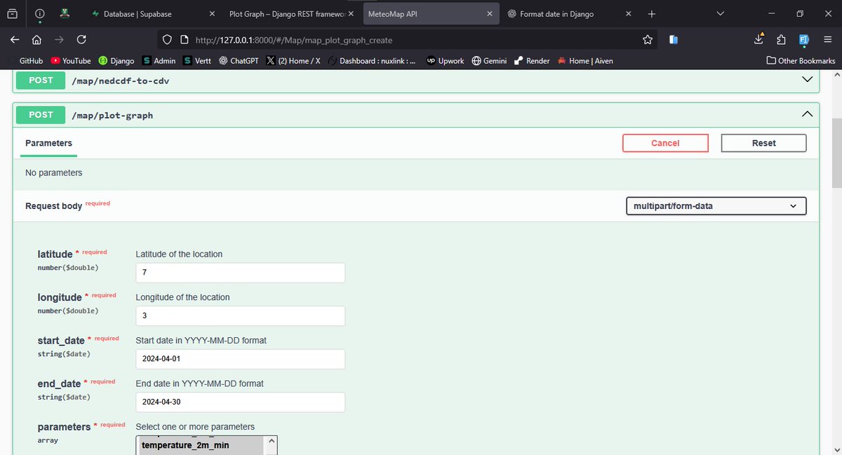
Task: Switch to Plot Graph Django REST tab
Action: pos(292,13)
